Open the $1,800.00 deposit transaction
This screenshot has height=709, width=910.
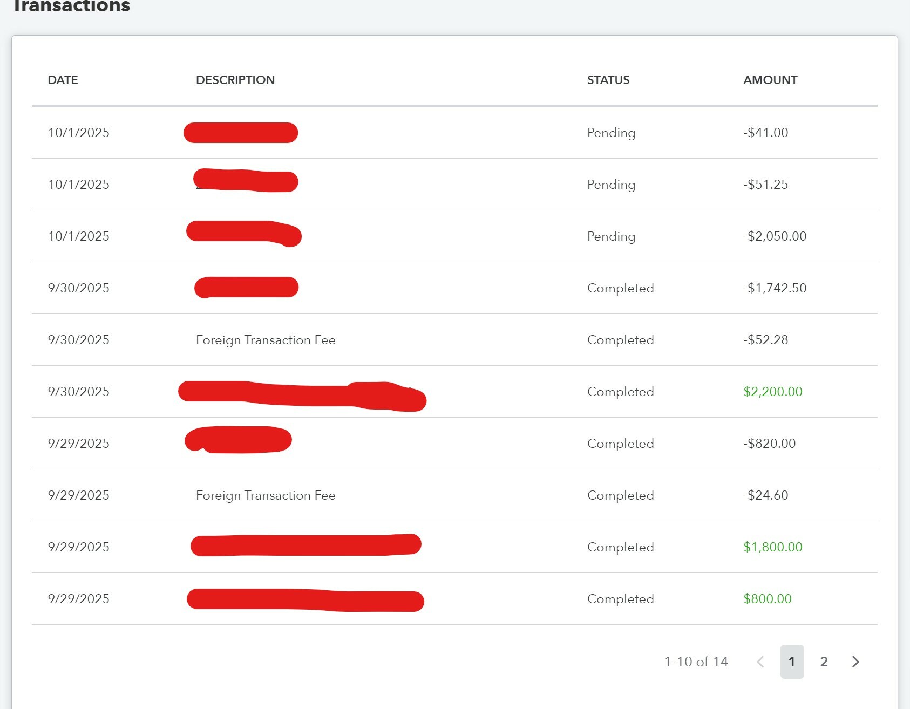click(x=454, y=547)
